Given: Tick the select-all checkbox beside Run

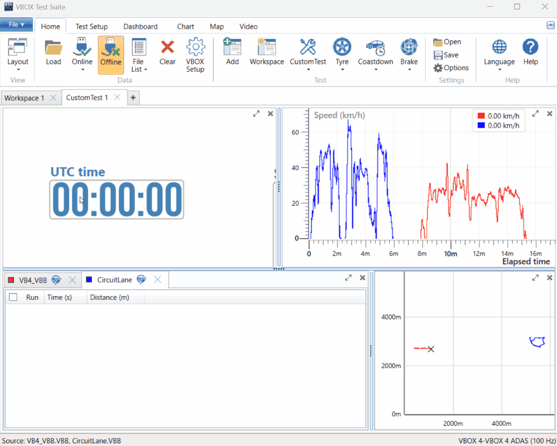Looking at the screenshot, I should (x=13, y=298).
